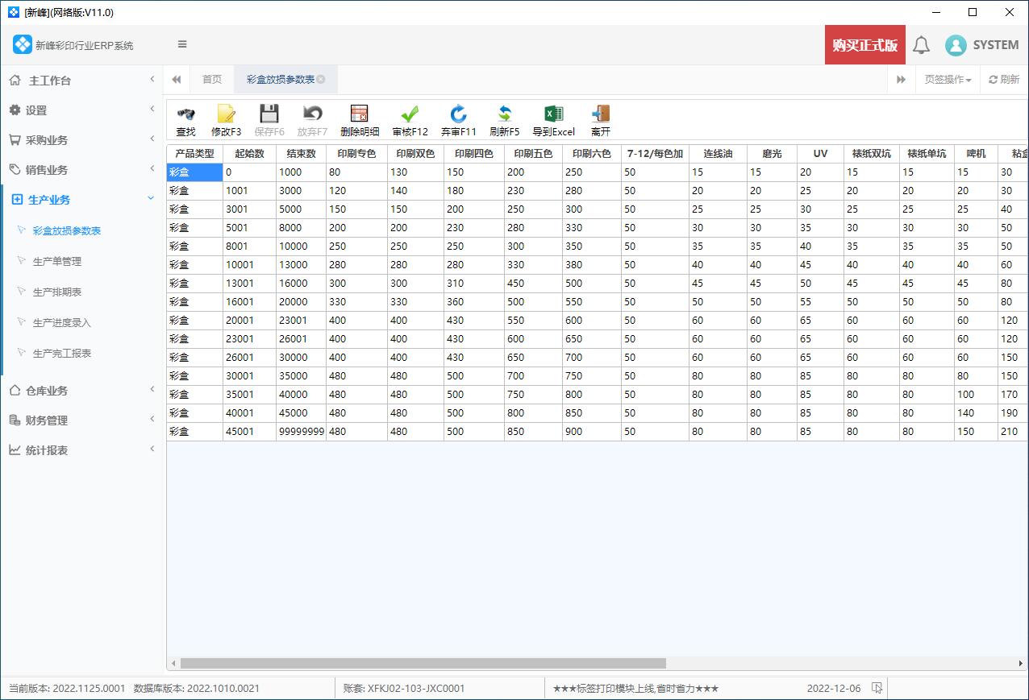Click the 起始数 column header
This screenshot has height=700, width=1029.
pyautogui.click(x=249, y=153)
